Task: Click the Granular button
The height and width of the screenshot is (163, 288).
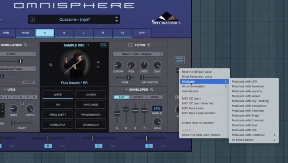Action: pos(90,125)
